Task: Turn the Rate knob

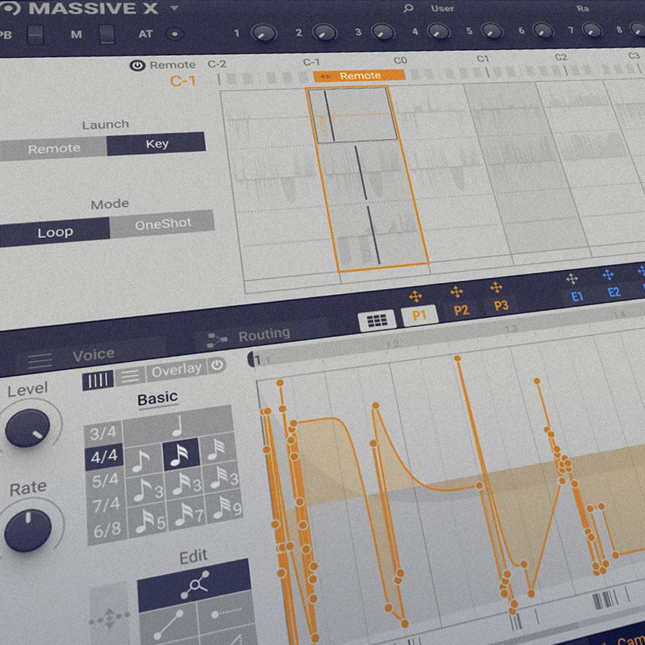Action: pyautogui.click(x=28, y=530)
